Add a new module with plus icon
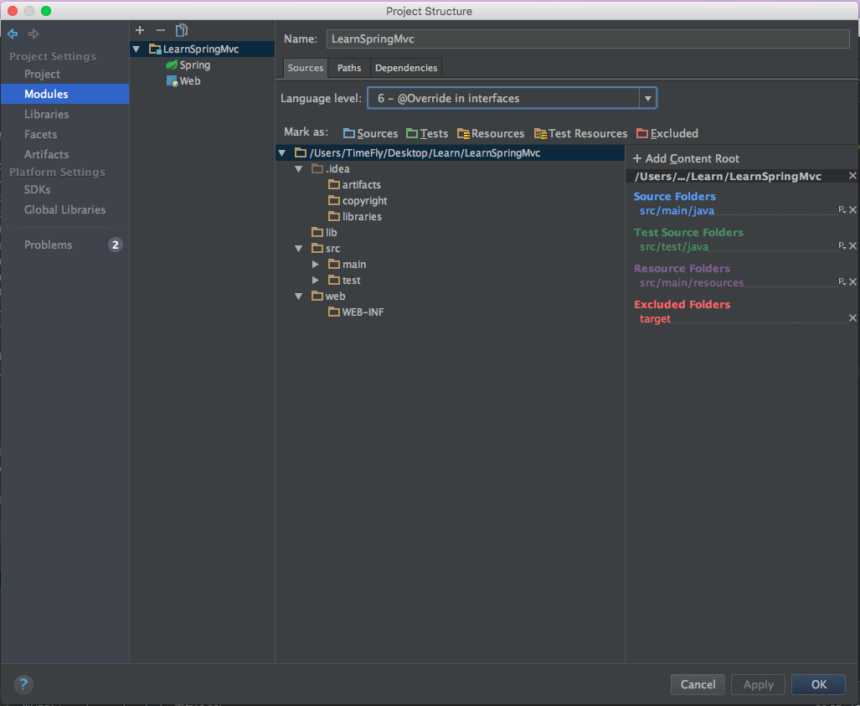This screenshot has height=706, width=860. pos(140,30)
